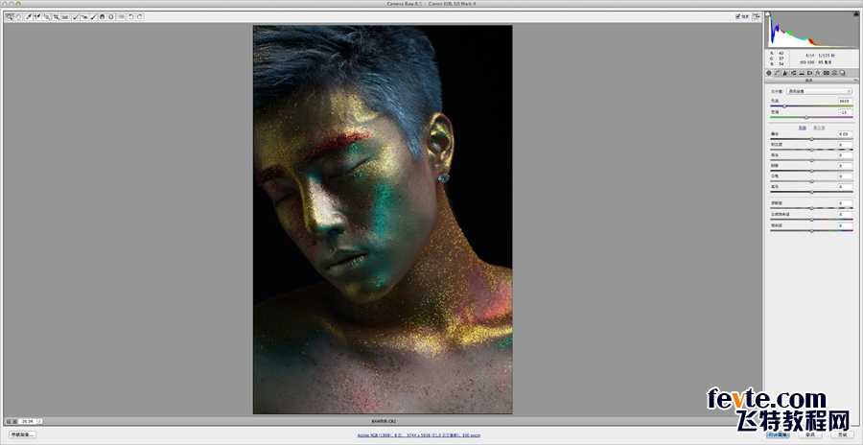Pick the White Balance eyedropper tool
863x445 pixels.
pos(29,16)
